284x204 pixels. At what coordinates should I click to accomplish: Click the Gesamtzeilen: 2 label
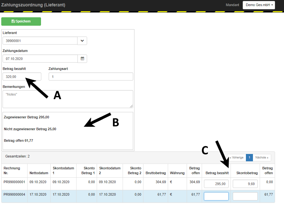(x=17, y=156)
